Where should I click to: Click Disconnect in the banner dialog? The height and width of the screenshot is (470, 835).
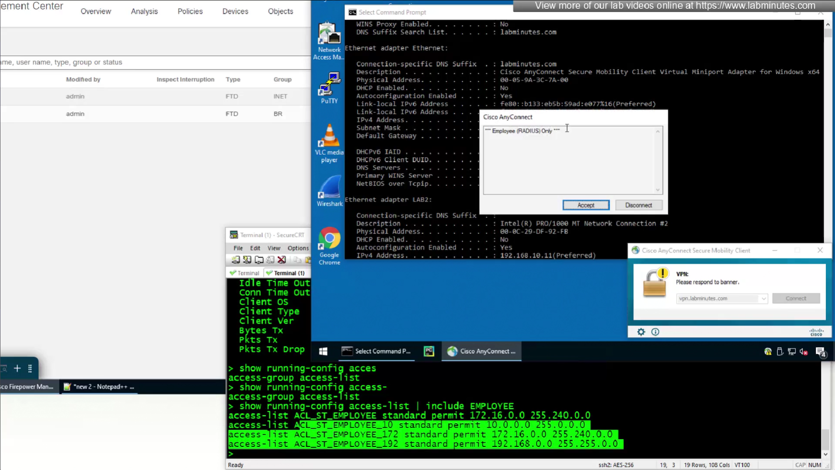tap(638, 205)
